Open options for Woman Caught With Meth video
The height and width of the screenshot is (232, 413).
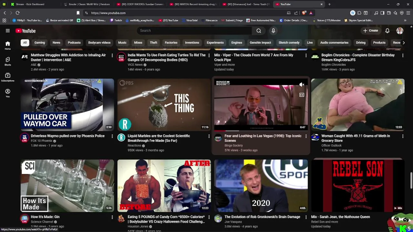tap(403, 136)
